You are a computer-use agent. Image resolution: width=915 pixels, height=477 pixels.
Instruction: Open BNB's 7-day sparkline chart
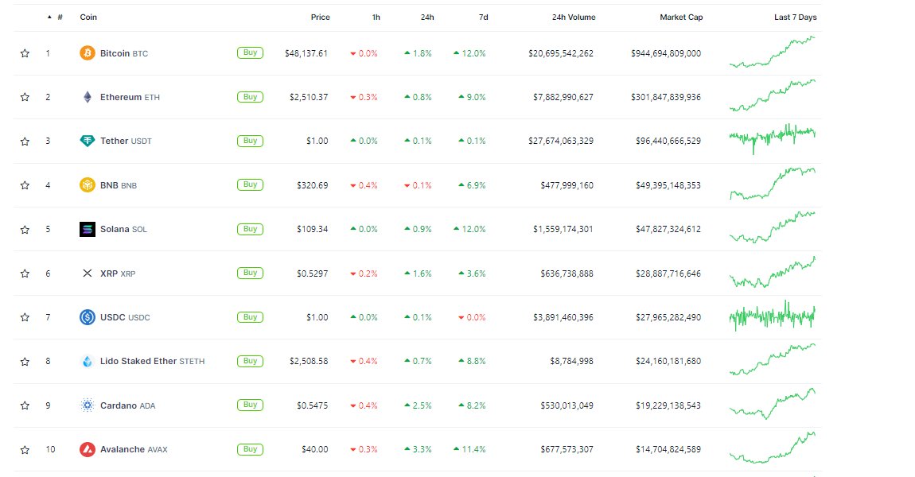[772, 184]
